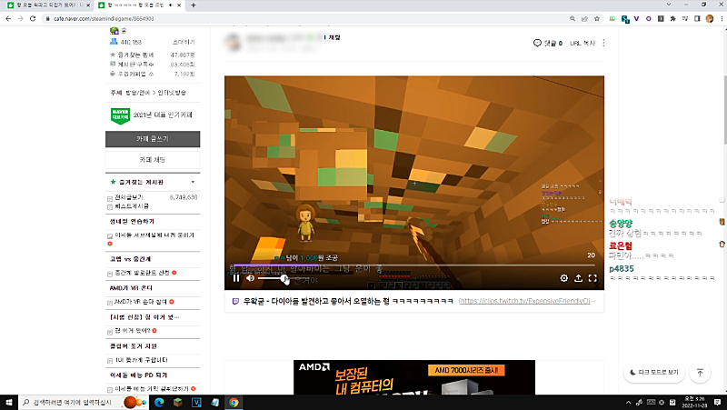This screenshot has width=727, height=410.
Task: Open the Chrome three-dot menu
Action: pos(722,18)
